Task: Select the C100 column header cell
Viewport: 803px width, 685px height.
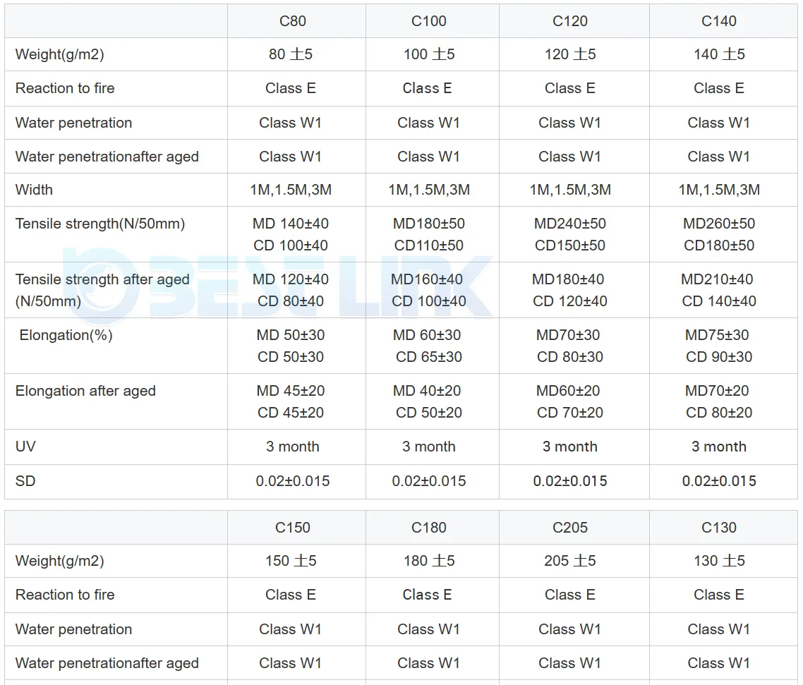Action: (x=429, y=21)
